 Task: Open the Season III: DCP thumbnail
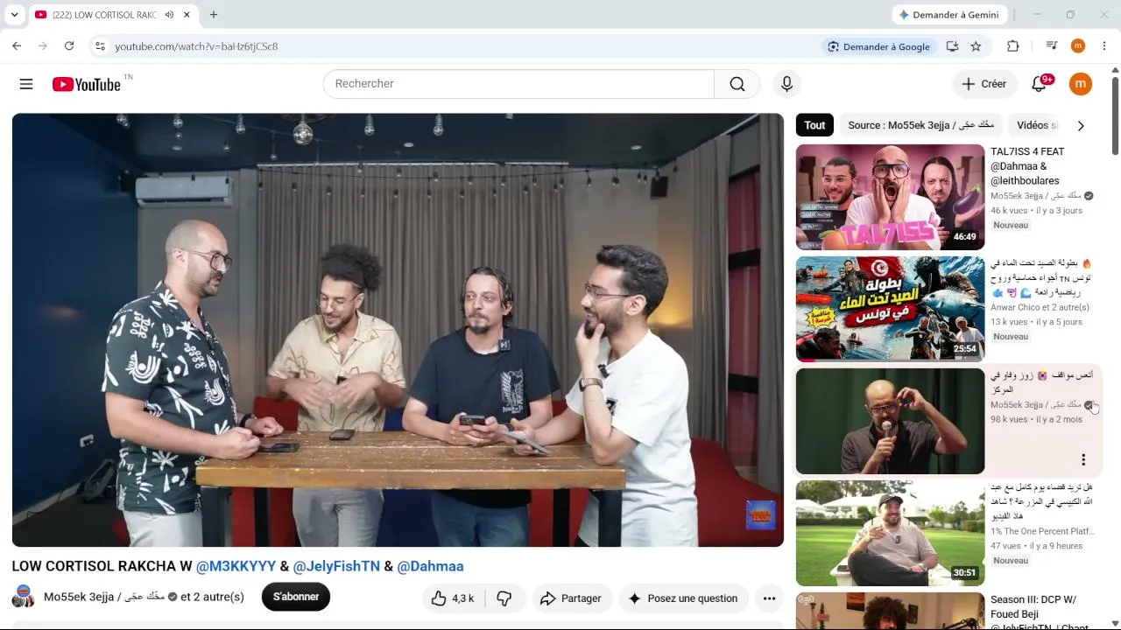point(890,611)
